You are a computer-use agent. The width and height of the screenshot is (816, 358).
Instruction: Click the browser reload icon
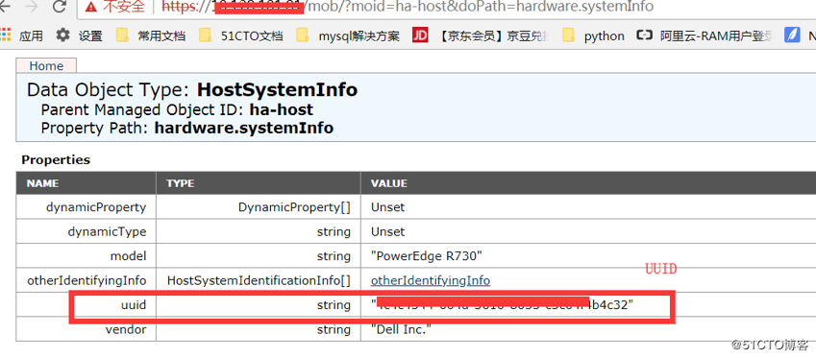pos(60,6)
